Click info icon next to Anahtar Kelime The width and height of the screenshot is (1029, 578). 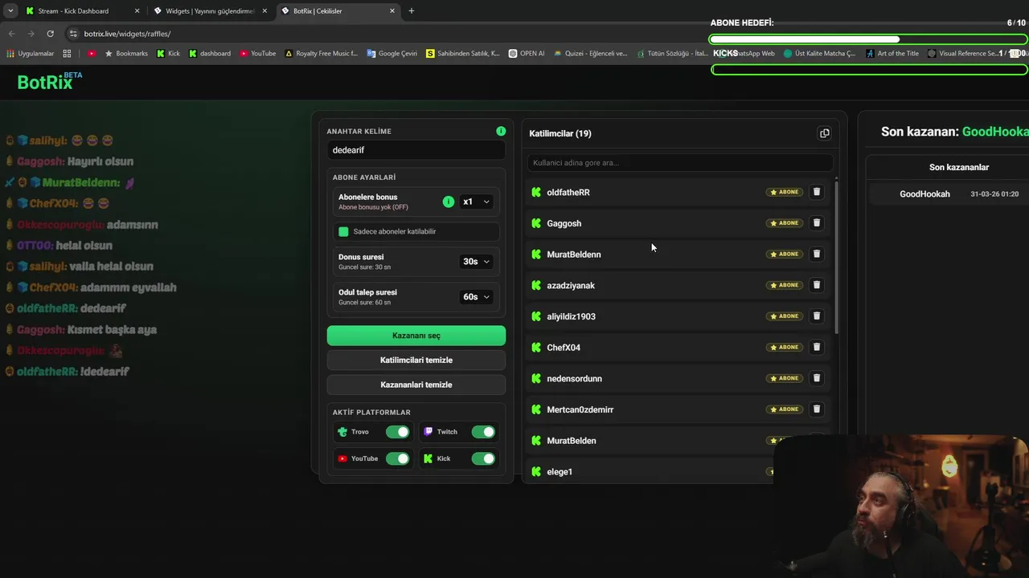click(501, 131)
